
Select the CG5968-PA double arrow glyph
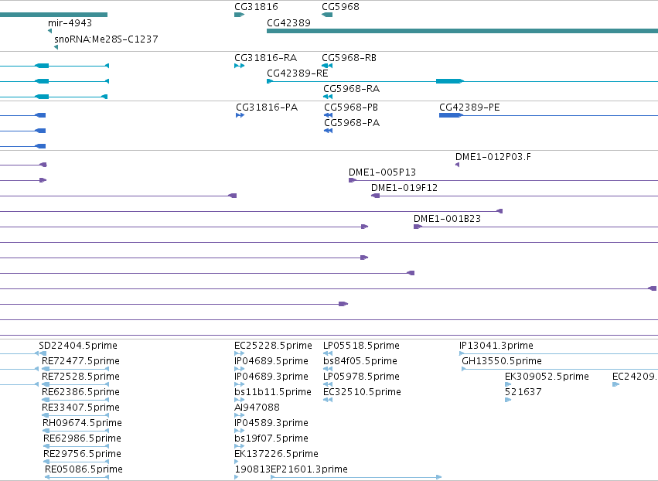point(328,131)
